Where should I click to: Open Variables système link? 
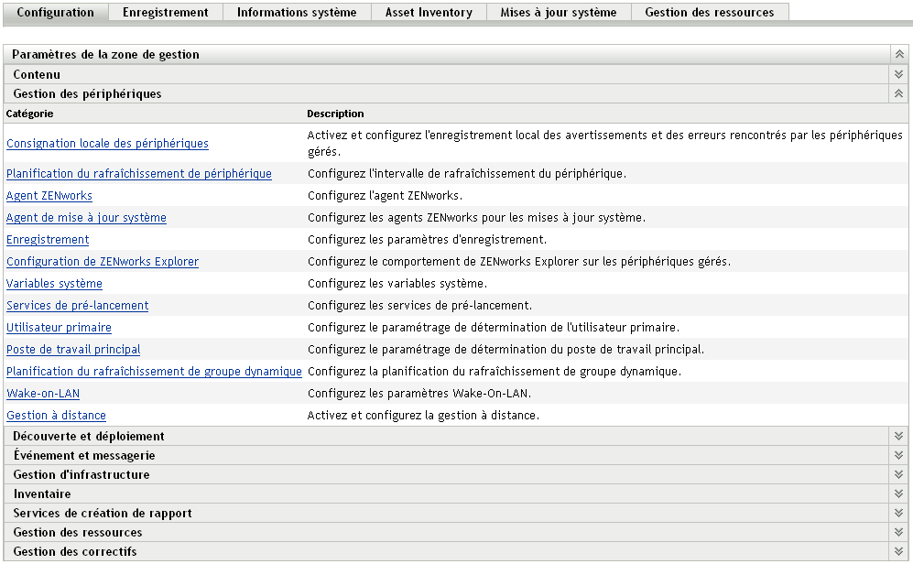point(54,284)
